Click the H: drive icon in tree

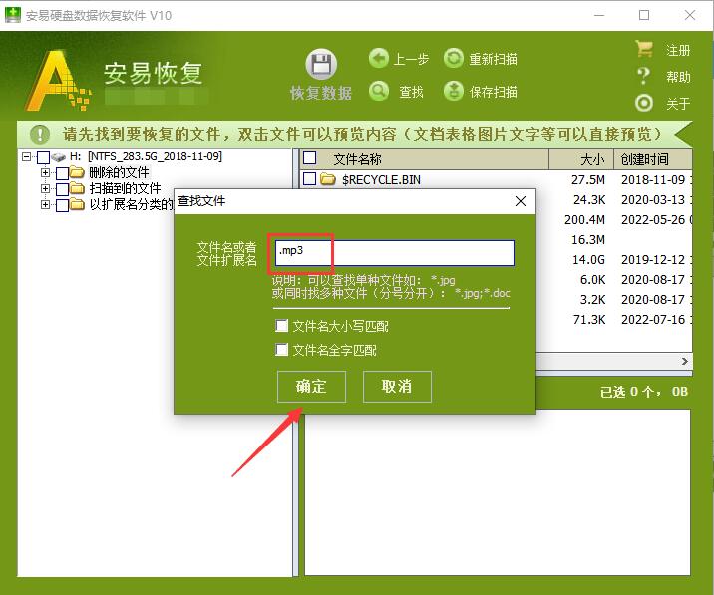click(59, 157)
